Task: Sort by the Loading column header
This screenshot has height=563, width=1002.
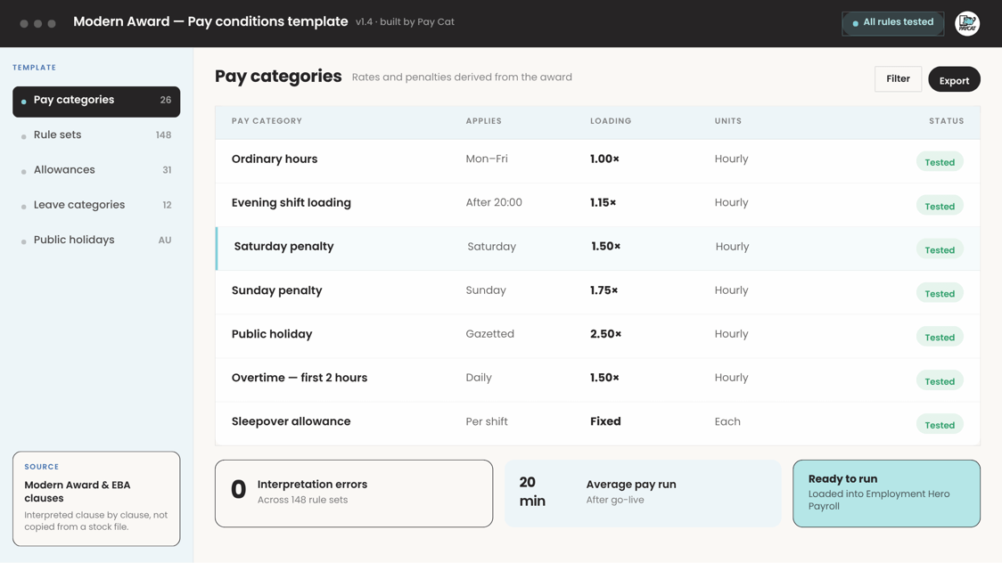Action: (611, 120)
